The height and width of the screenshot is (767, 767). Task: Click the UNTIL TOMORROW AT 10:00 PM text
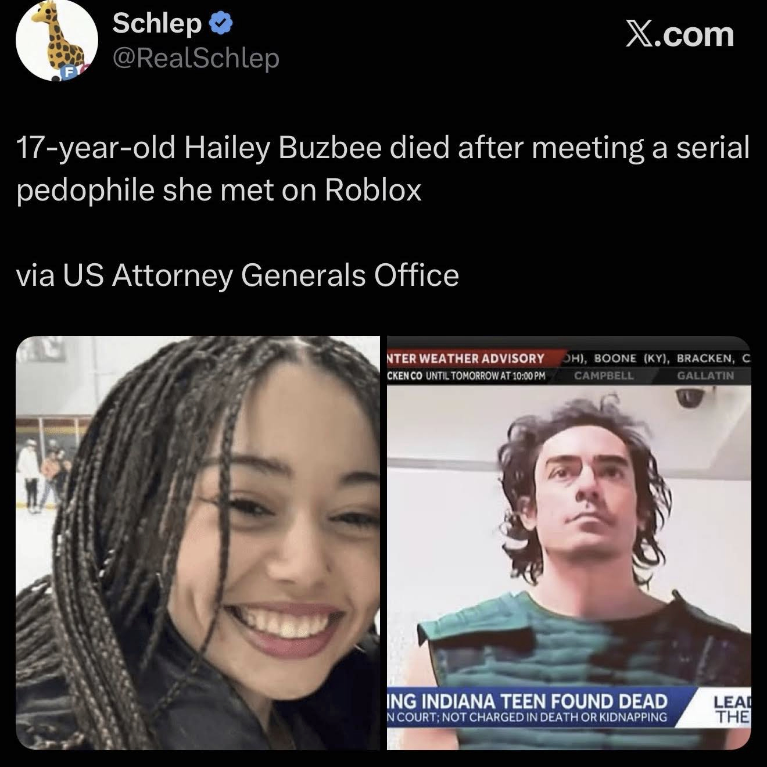(x=486, y=375)
